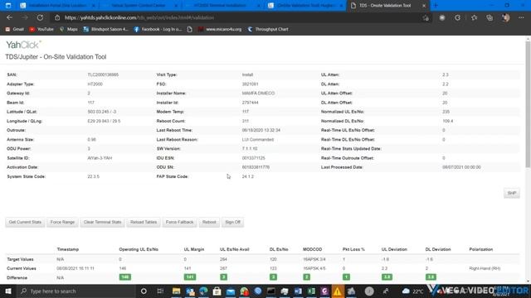Click the Get Current Stats button
Viewport: 531px width, 298px height.
(x=25, y=223)
